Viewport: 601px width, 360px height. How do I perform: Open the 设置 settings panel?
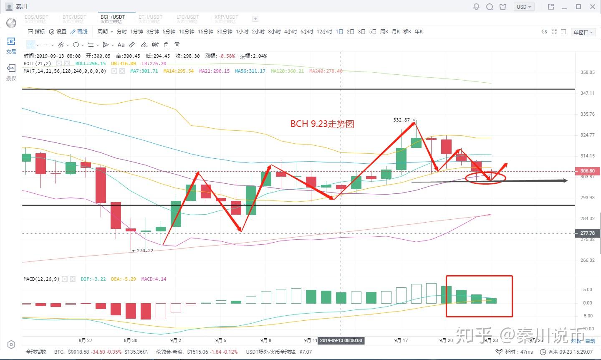point(58,32)
